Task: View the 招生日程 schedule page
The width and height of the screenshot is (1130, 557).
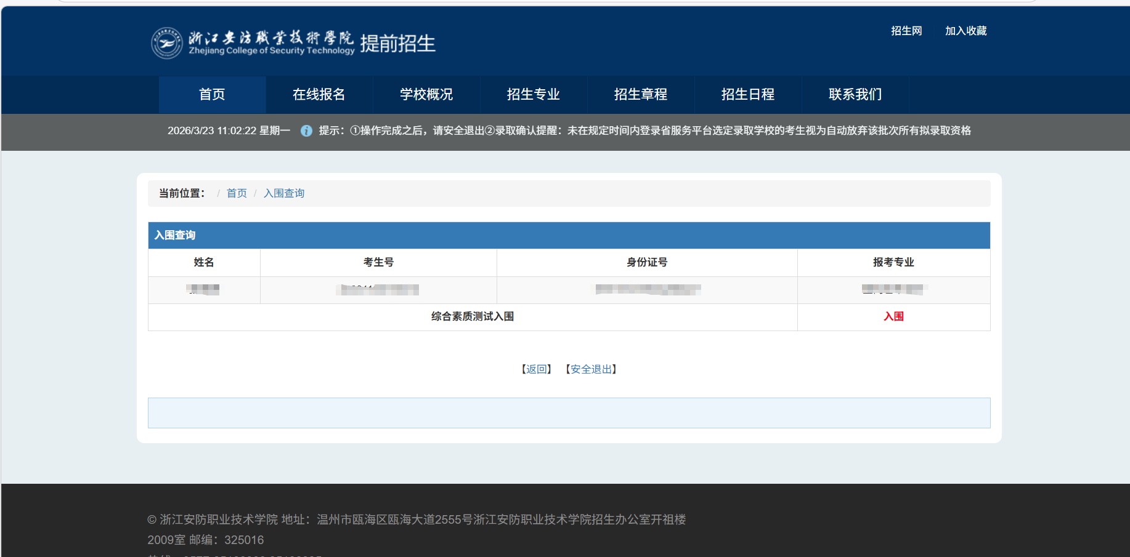Action: click(748, 94)
